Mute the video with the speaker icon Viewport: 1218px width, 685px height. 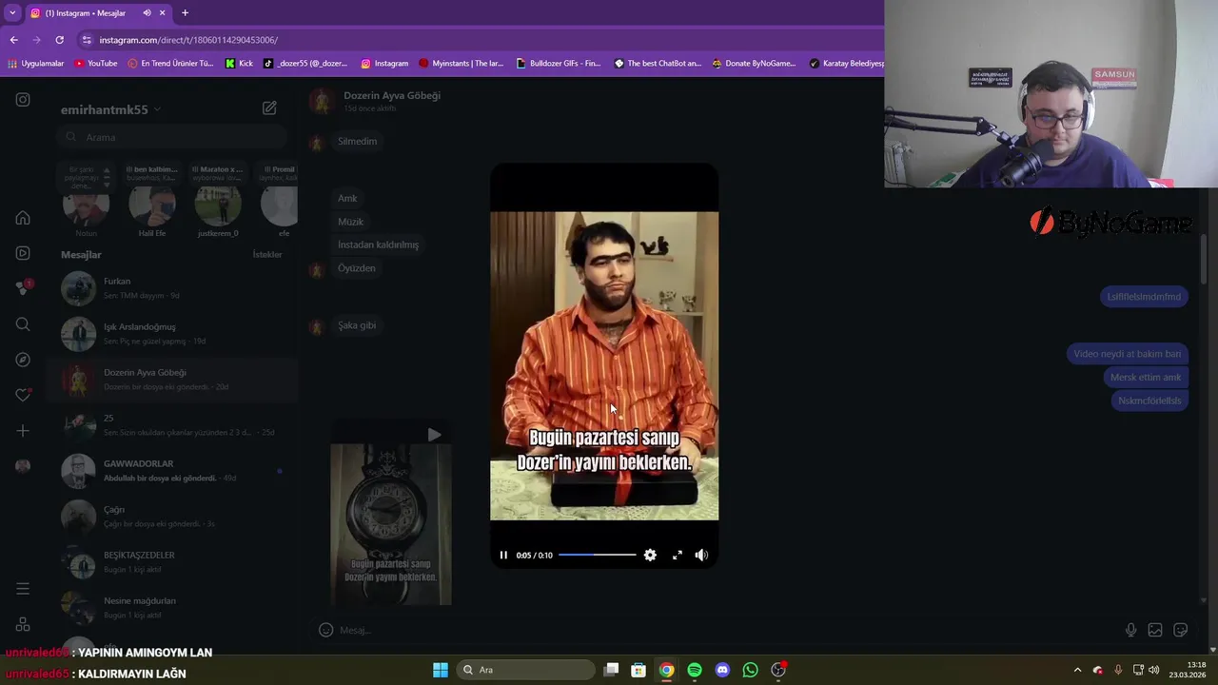(701, 555)
